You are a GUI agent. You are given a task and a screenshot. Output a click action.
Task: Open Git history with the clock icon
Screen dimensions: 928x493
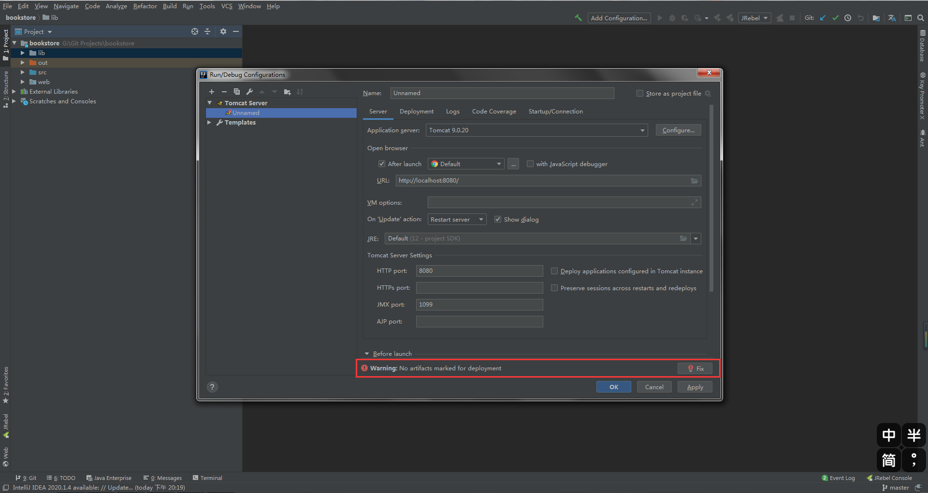[x=848, y=18]
